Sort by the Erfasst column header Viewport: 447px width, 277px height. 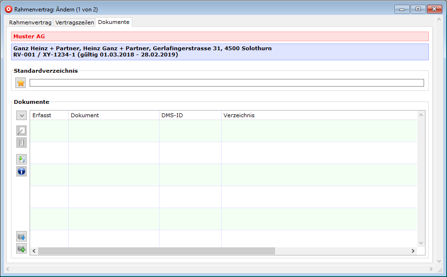pos(49,115)
